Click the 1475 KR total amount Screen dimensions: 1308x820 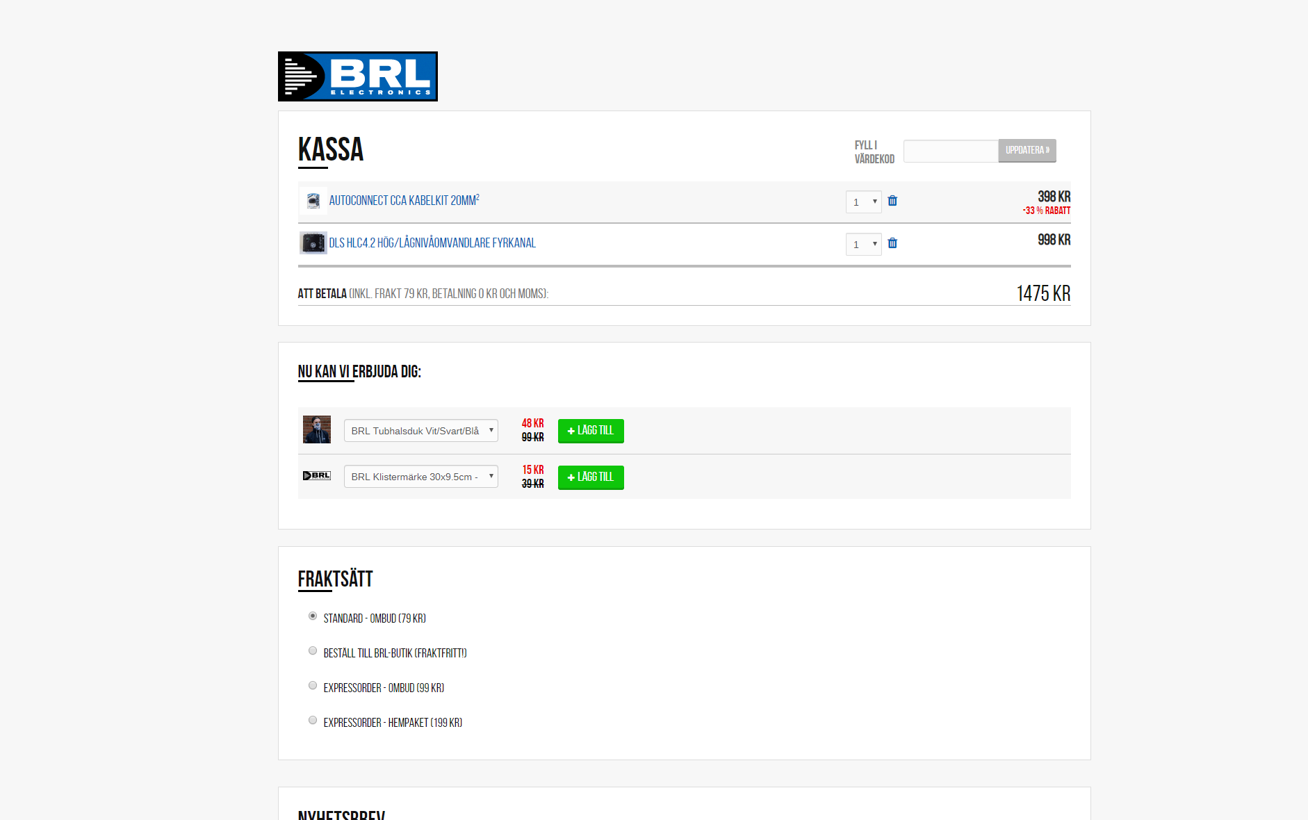click(x=1043, y=293)
